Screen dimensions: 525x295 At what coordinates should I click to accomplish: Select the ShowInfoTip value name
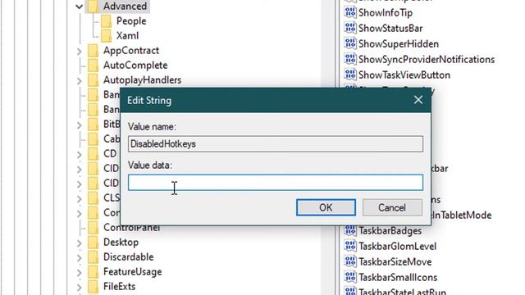[x=386, y=13]
